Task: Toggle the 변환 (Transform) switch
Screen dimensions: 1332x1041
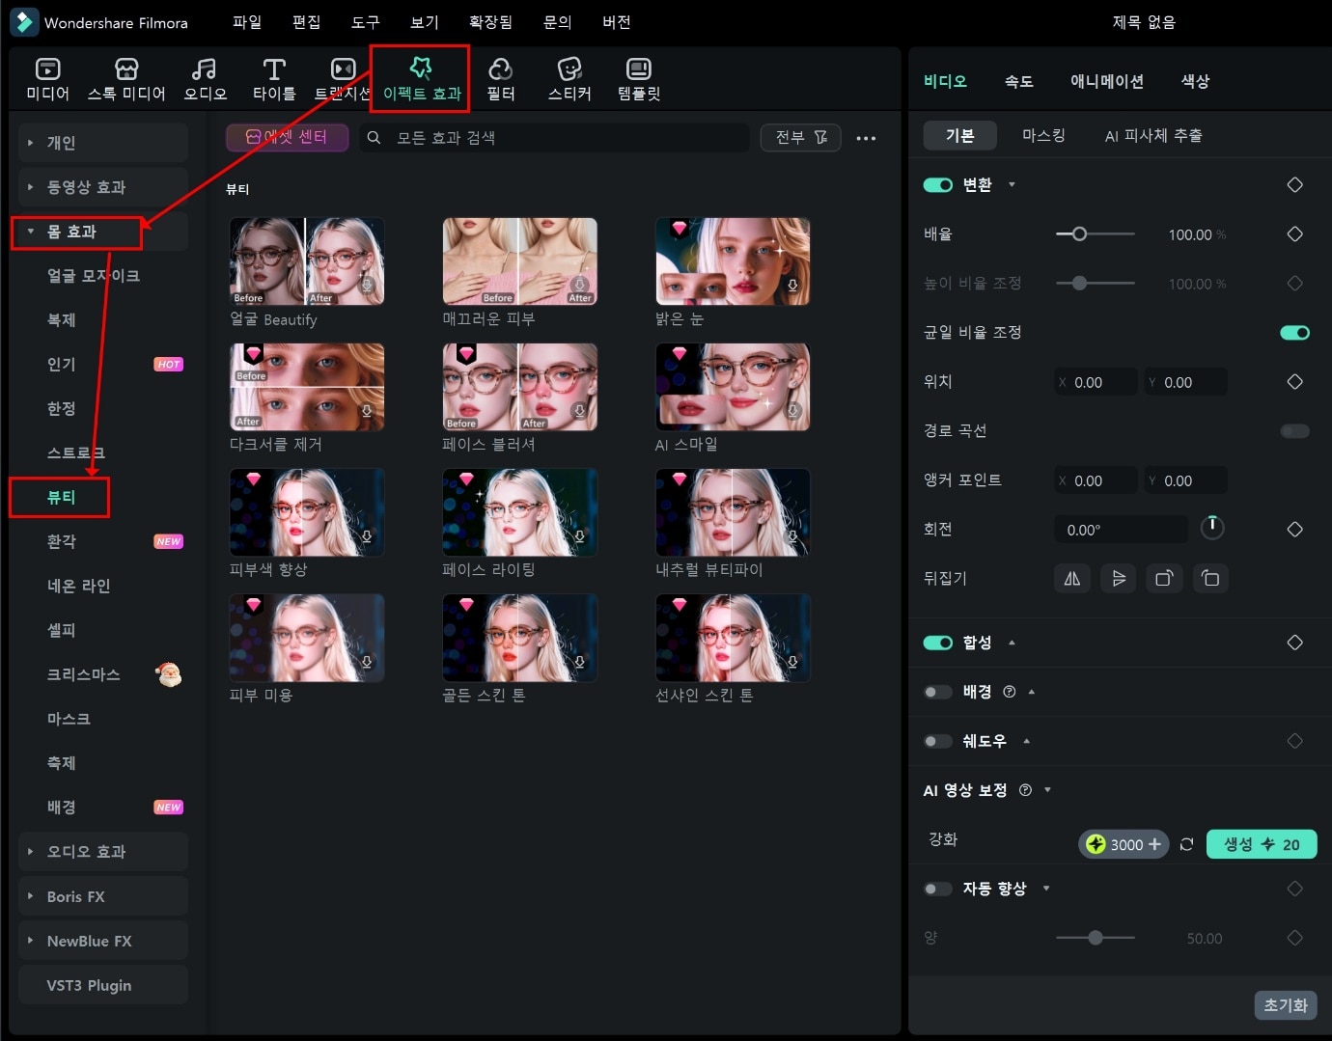Action: coord(937,185)
